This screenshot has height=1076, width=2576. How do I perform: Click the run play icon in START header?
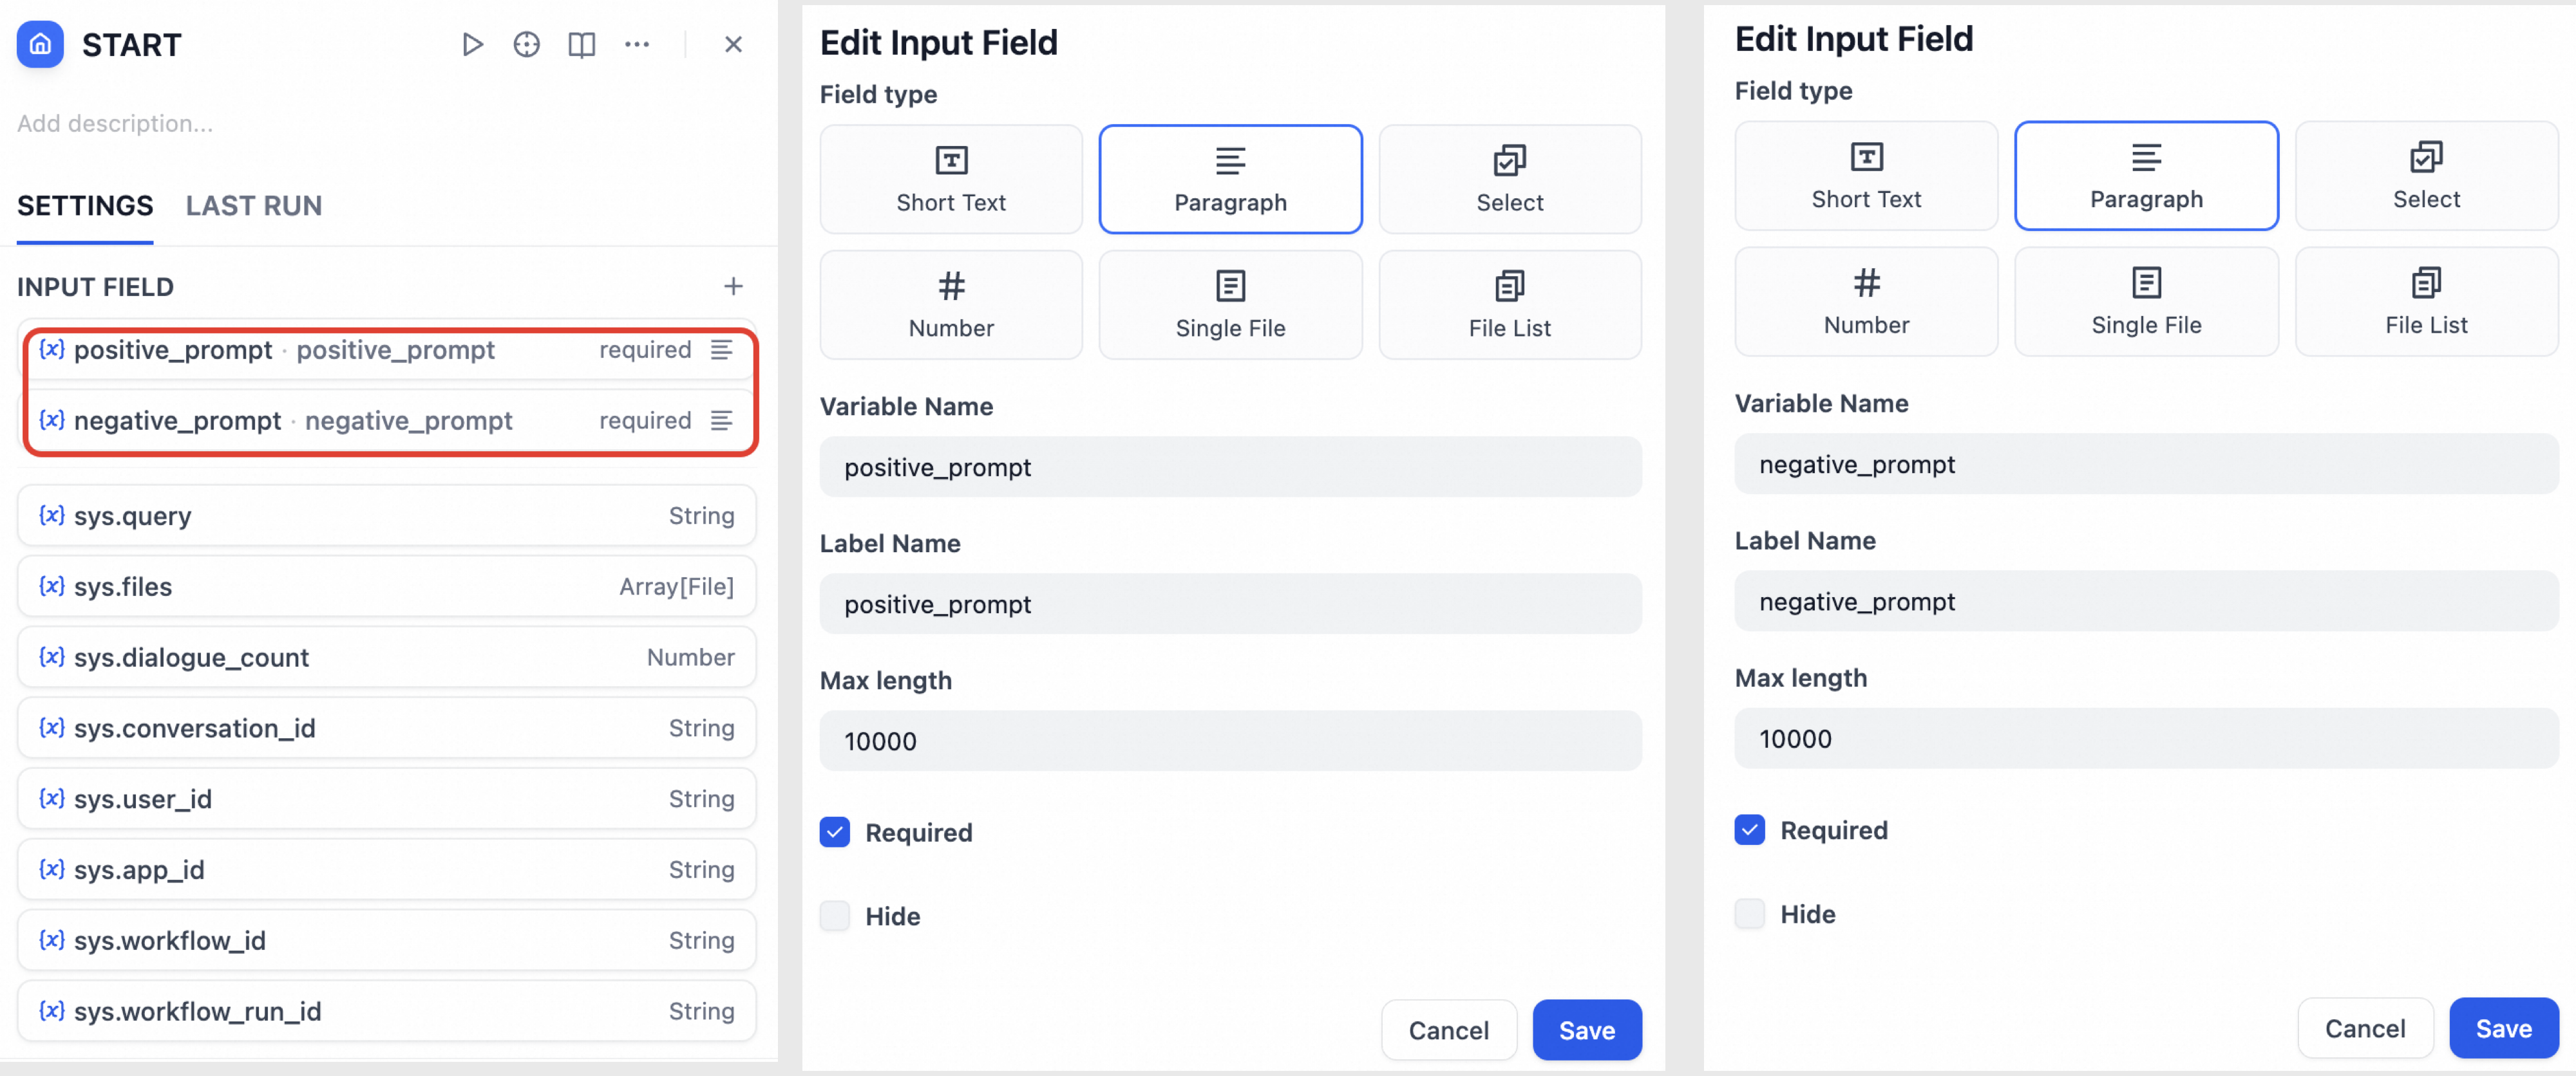(472, 44)
